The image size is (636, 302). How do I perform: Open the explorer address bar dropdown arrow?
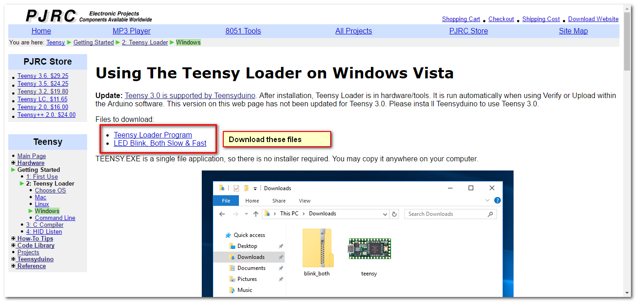tap(385, 214)
